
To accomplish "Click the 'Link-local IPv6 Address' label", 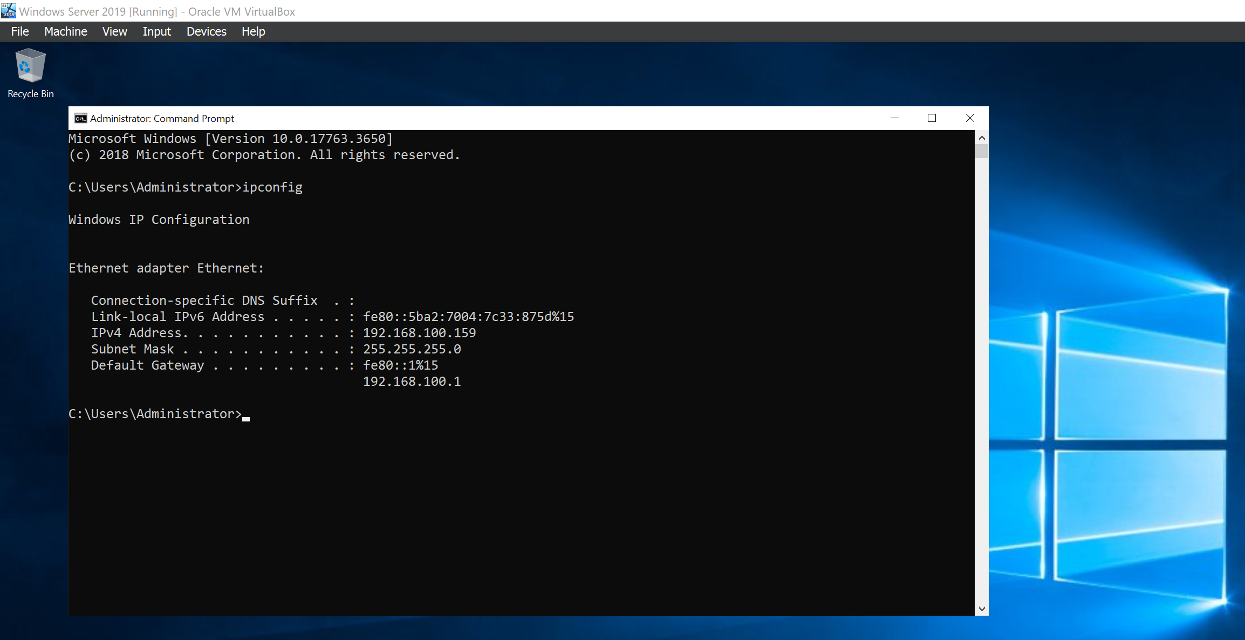I will click(x=177, y=317).
